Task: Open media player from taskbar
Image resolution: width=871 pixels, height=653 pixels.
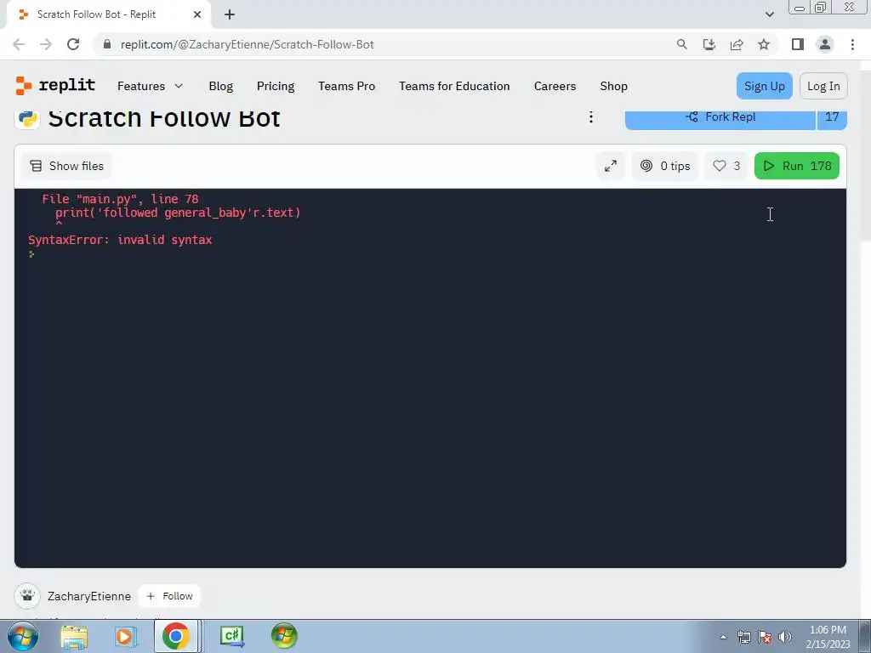Action: pyautogui.click(x=126, y=636)
